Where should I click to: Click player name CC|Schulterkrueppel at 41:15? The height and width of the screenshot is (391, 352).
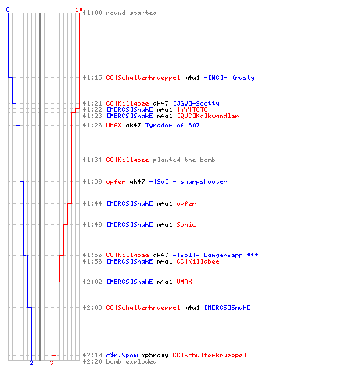[143, 77]
